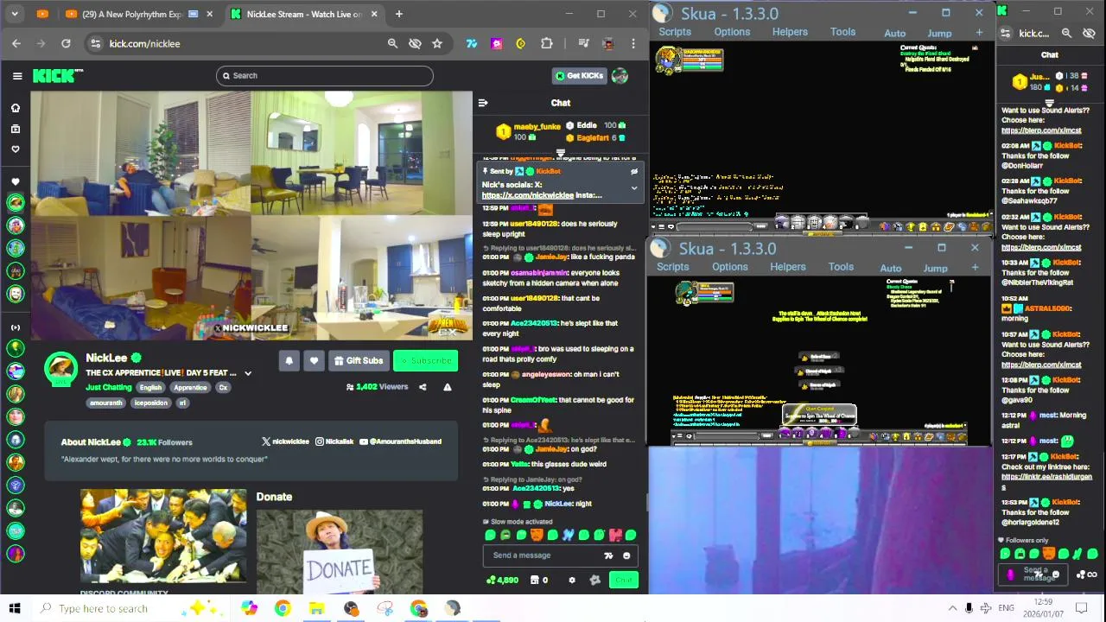Select the English tag
Image resolution: width=1106 pixels, height=622 pixels.
click(x=150, y=388)
